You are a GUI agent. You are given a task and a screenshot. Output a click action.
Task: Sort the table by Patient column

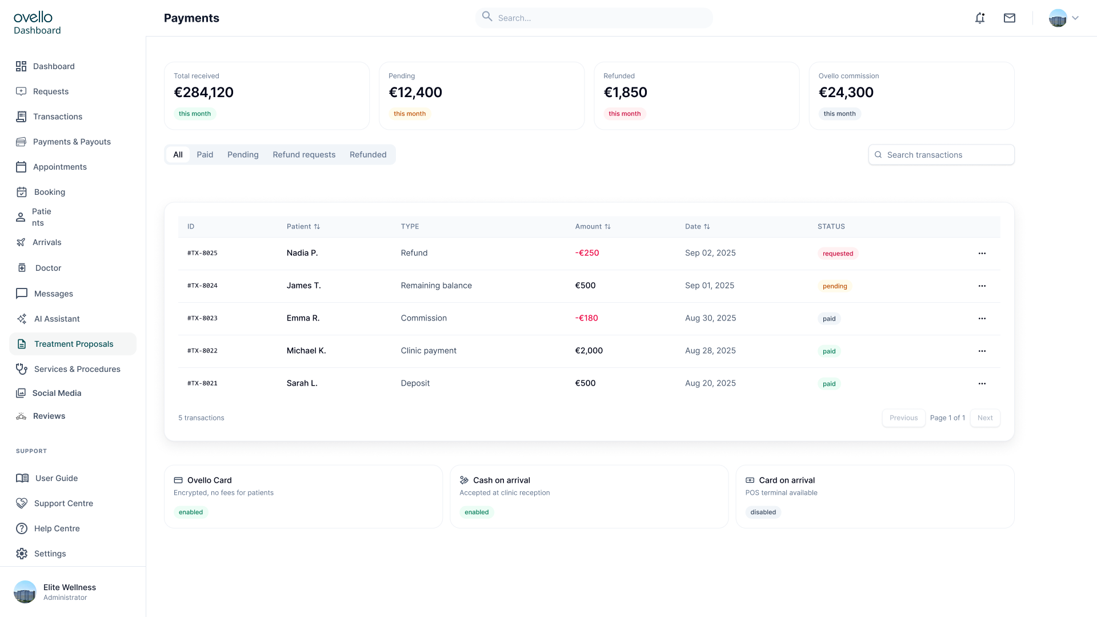303,227
